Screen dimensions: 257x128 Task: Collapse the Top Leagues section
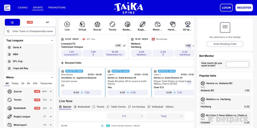(x=52, y=41)
